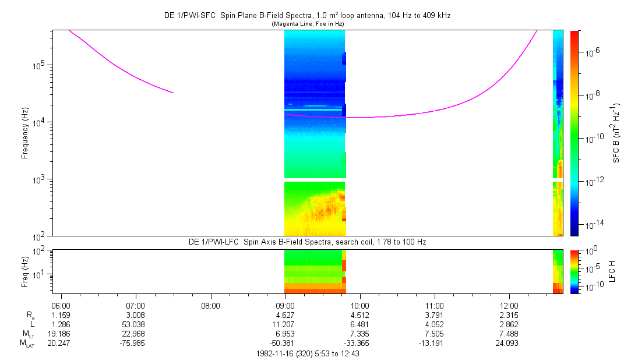Click the 10^-8 colorbar tick label
The height and width of the screenshot is (361, 631).
(x=591, y=95)
